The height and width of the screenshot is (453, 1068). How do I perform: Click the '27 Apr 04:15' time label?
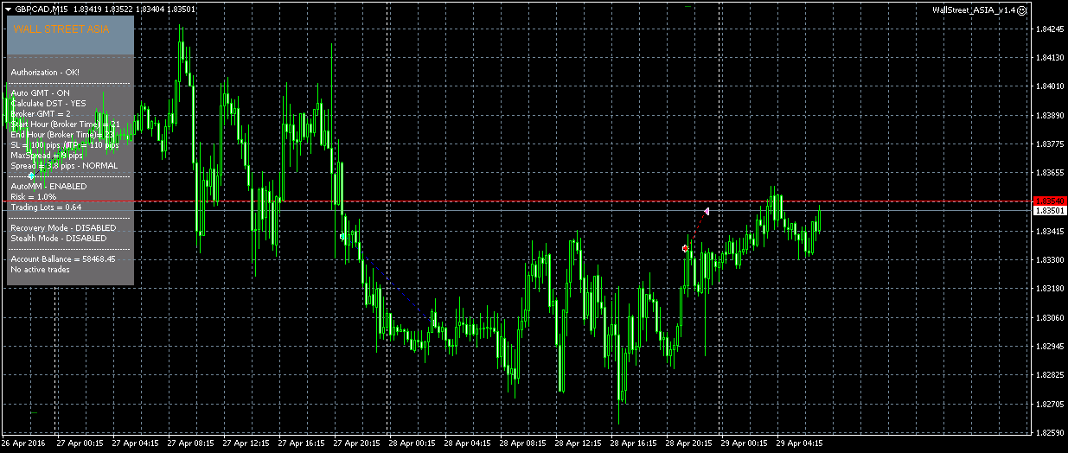pyautogui.click(x=135, y=443)
